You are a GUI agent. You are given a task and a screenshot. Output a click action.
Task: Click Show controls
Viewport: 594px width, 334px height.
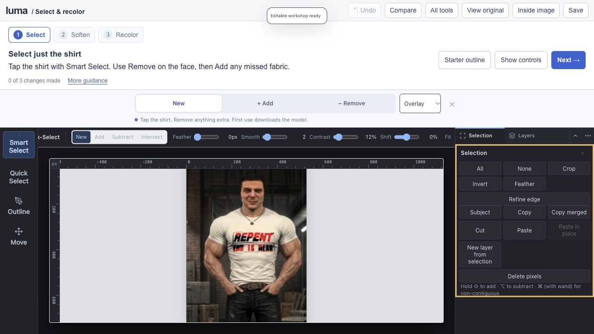pos(521,60)
